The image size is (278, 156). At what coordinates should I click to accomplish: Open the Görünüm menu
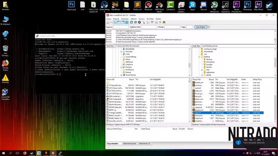pos(125,19)
